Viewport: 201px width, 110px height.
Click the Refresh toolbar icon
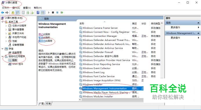coord(28,12)
